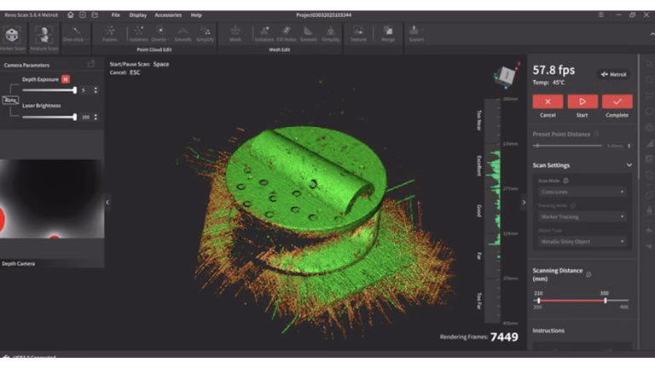
Task: Click the Depth Exposure value stepper
Action: click(96, 90)
